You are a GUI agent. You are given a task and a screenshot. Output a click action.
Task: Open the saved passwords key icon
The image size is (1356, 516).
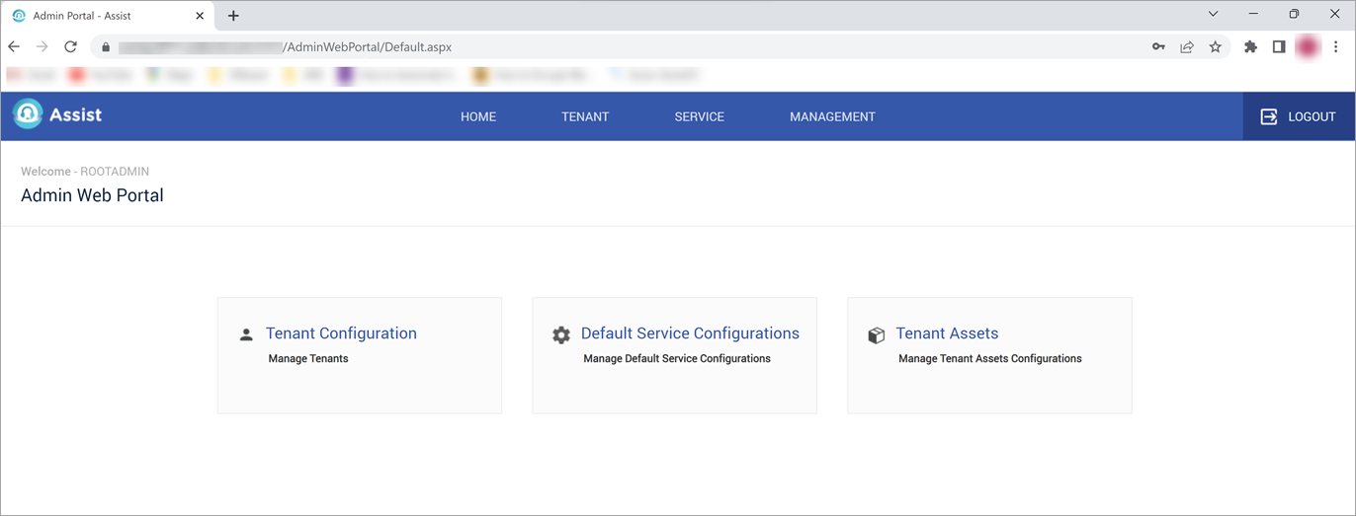(1158, 46)
